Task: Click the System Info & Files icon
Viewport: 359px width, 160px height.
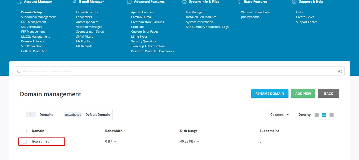Action: click(x=184, y=2)
